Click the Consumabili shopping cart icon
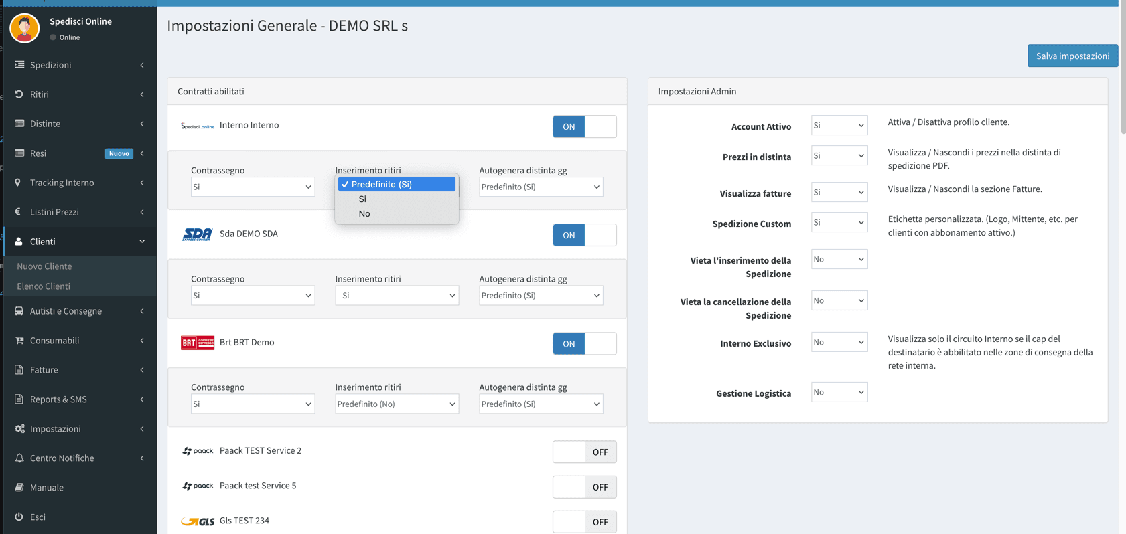Screen dimensions: 1126x534 pyautogui.click(x=19, y=341)
